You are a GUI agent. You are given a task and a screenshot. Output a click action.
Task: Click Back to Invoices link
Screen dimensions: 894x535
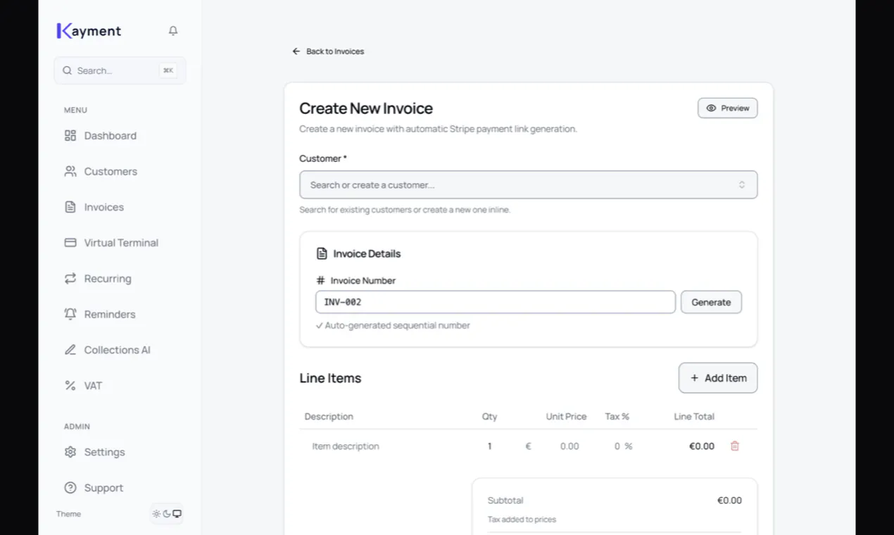(328, 51)
